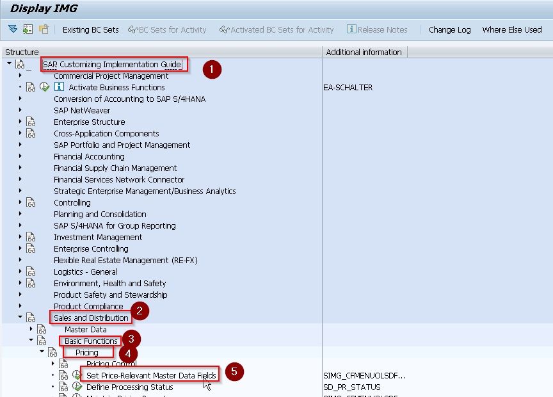Click the Position on Activity toolbar icon
Image resolution: width=553 pixels, height=397 pixels.
28,29
